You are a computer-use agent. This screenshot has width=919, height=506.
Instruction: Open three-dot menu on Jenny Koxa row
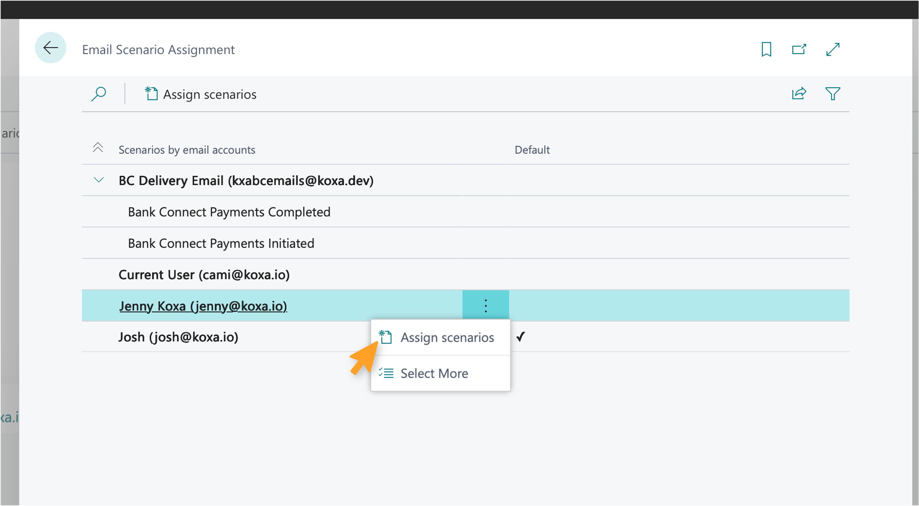[486, 306]
